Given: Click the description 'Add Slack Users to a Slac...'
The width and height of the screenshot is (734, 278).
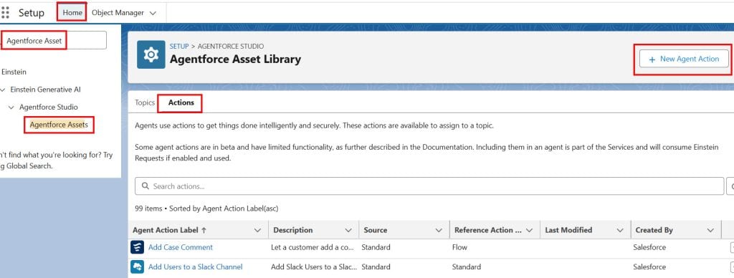Looking at the screenshot, I should [314, 267].
